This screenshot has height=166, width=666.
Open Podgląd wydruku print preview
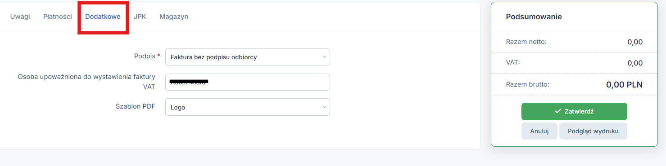click(x=593, y=131)
